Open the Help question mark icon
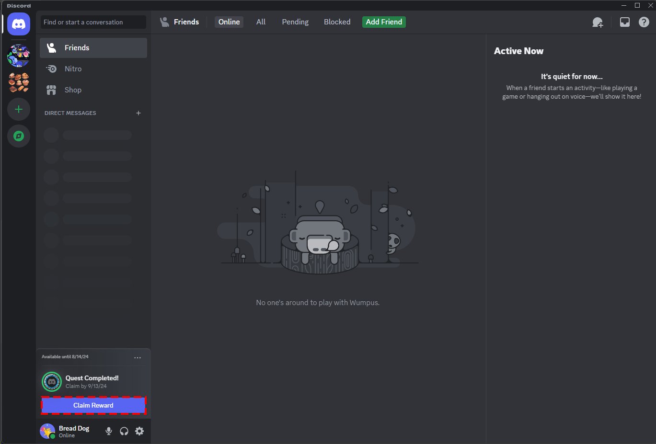The image size is (656, 444). [x=644, y=22]
